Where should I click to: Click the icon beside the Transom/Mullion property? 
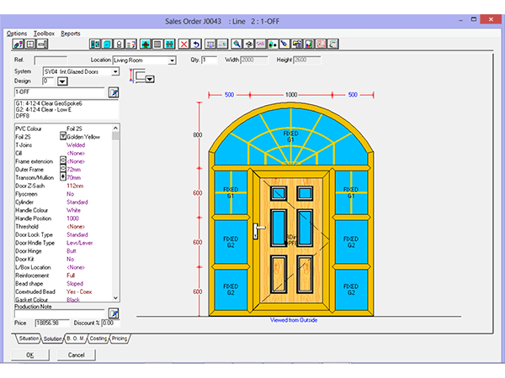click(62, 177)
